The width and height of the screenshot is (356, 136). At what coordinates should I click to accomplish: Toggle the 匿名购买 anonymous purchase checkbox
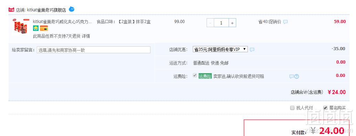325,108
